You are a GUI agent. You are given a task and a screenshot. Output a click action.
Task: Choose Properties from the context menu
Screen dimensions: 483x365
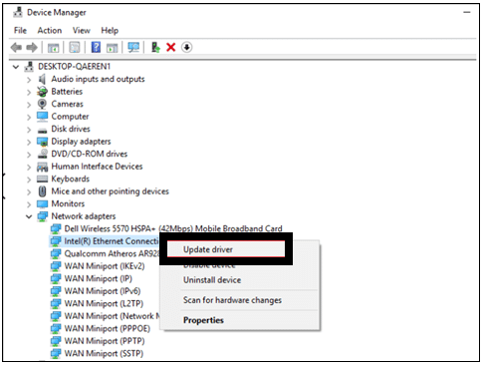tap(240, 320)
